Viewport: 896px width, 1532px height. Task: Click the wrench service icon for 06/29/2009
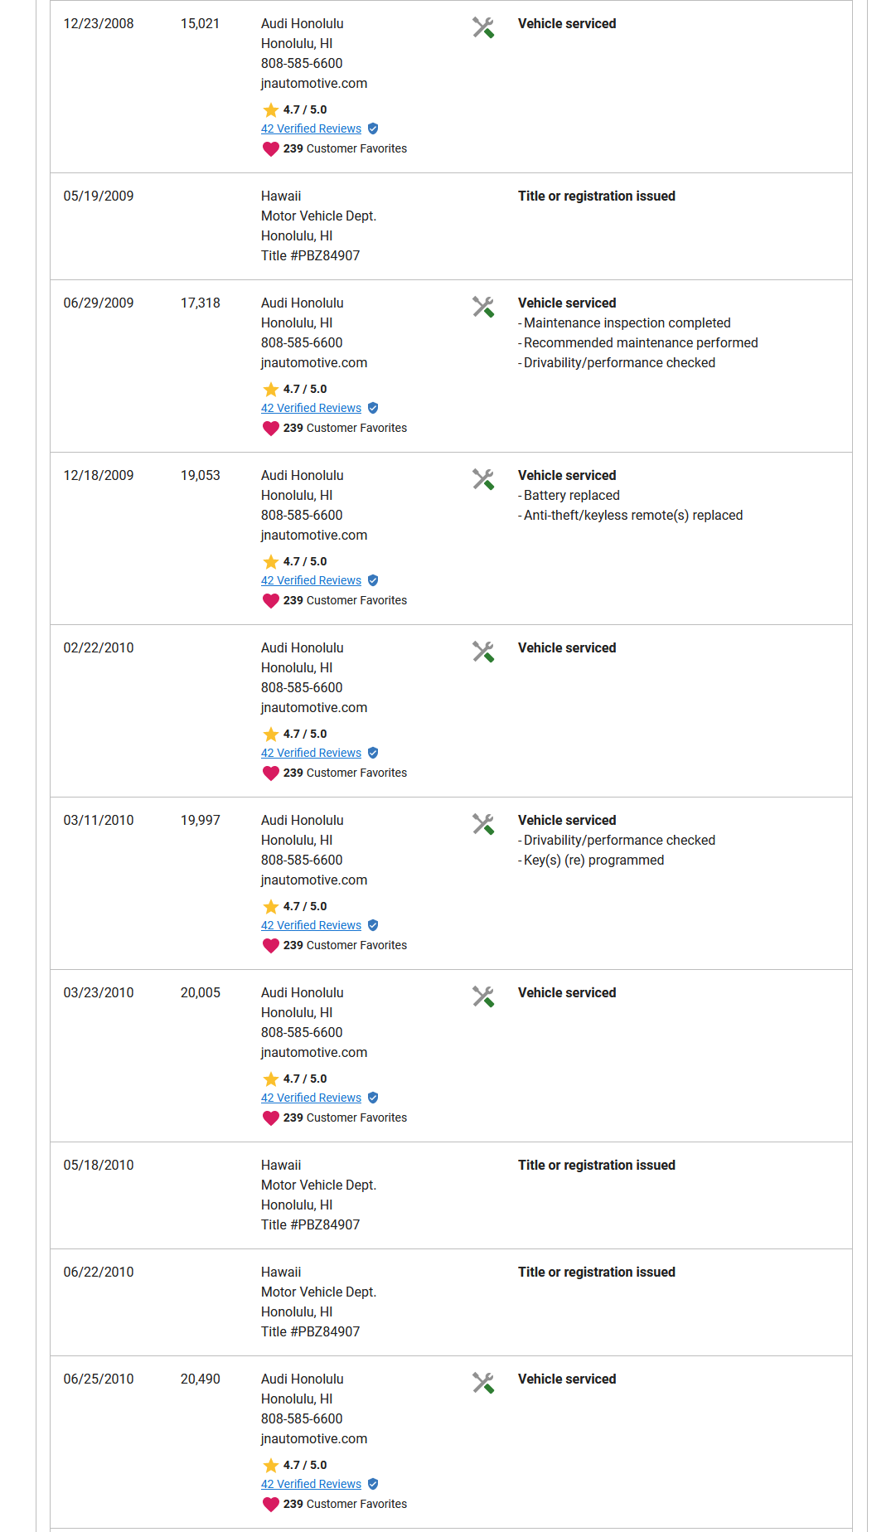pos(483,307)
